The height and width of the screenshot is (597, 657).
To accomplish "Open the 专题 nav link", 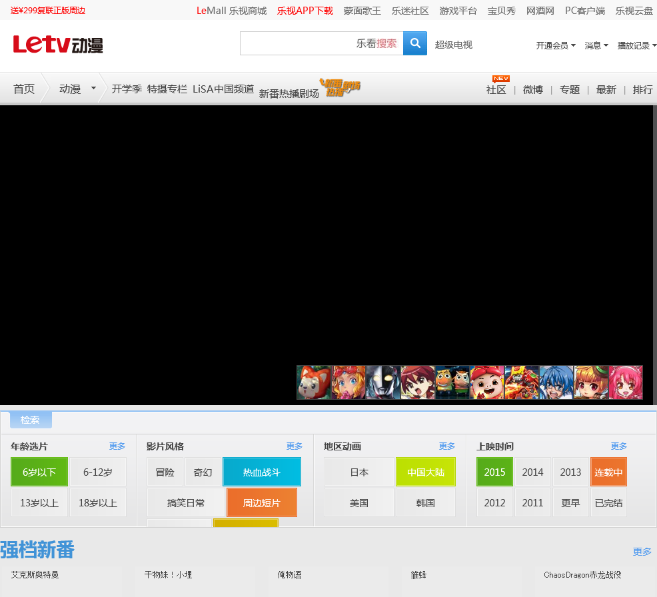I will pos(570,89).
